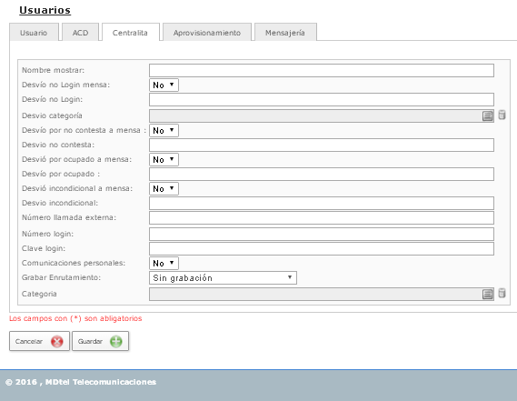The image size is (517, 401).
Task: Open list picker for Desvío categoría
Action: click(487, 115)
